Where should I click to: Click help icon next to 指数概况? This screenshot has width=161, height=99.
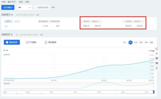pos(12,15)
